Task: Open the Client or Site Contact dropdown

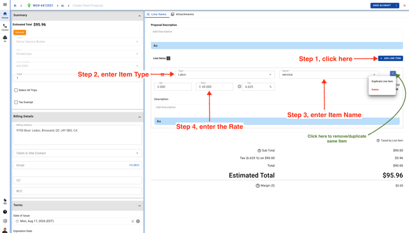Action: pyautogui.click(x=78, y=153)
